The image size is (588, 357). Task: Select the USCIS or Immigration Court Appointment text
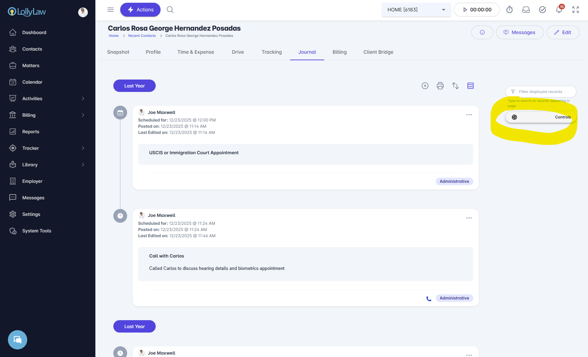(194, 153)
